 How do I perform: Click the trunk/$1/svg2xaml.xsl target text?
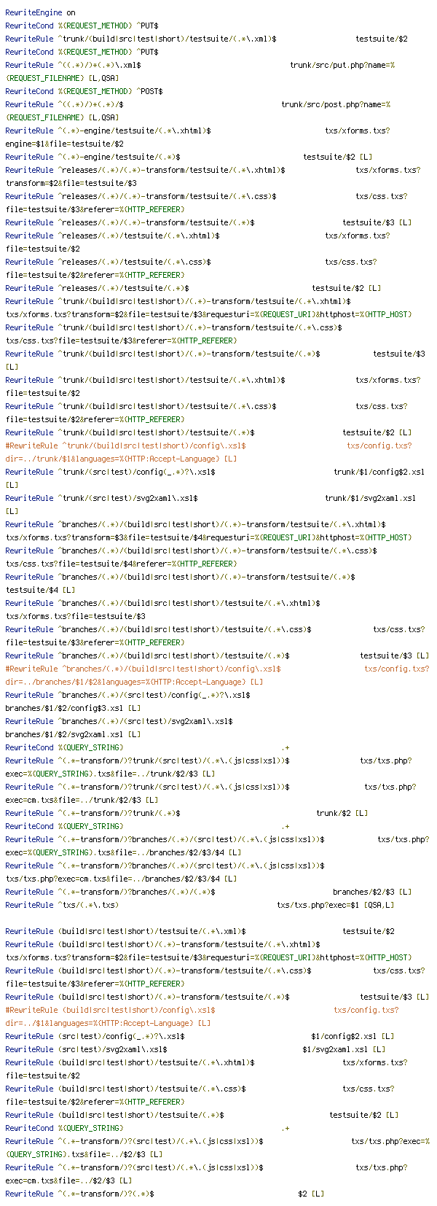coord(371,498)
